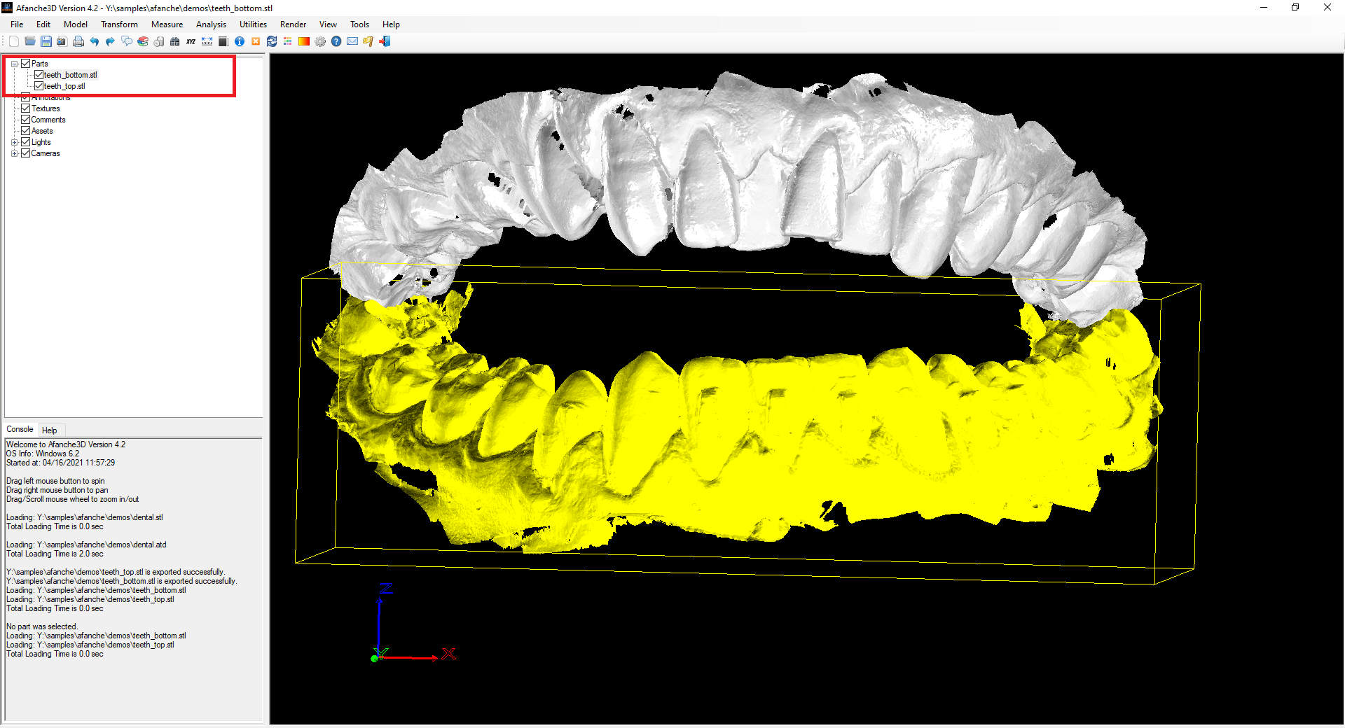
Task: Click the XYZ coordinates icon
Action: point(191,41)
